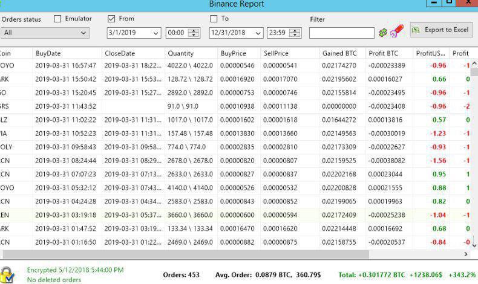Select row with BuyDate 2019-03-31 15:50:42
478x284 pixels.
(x=235, y=79)
